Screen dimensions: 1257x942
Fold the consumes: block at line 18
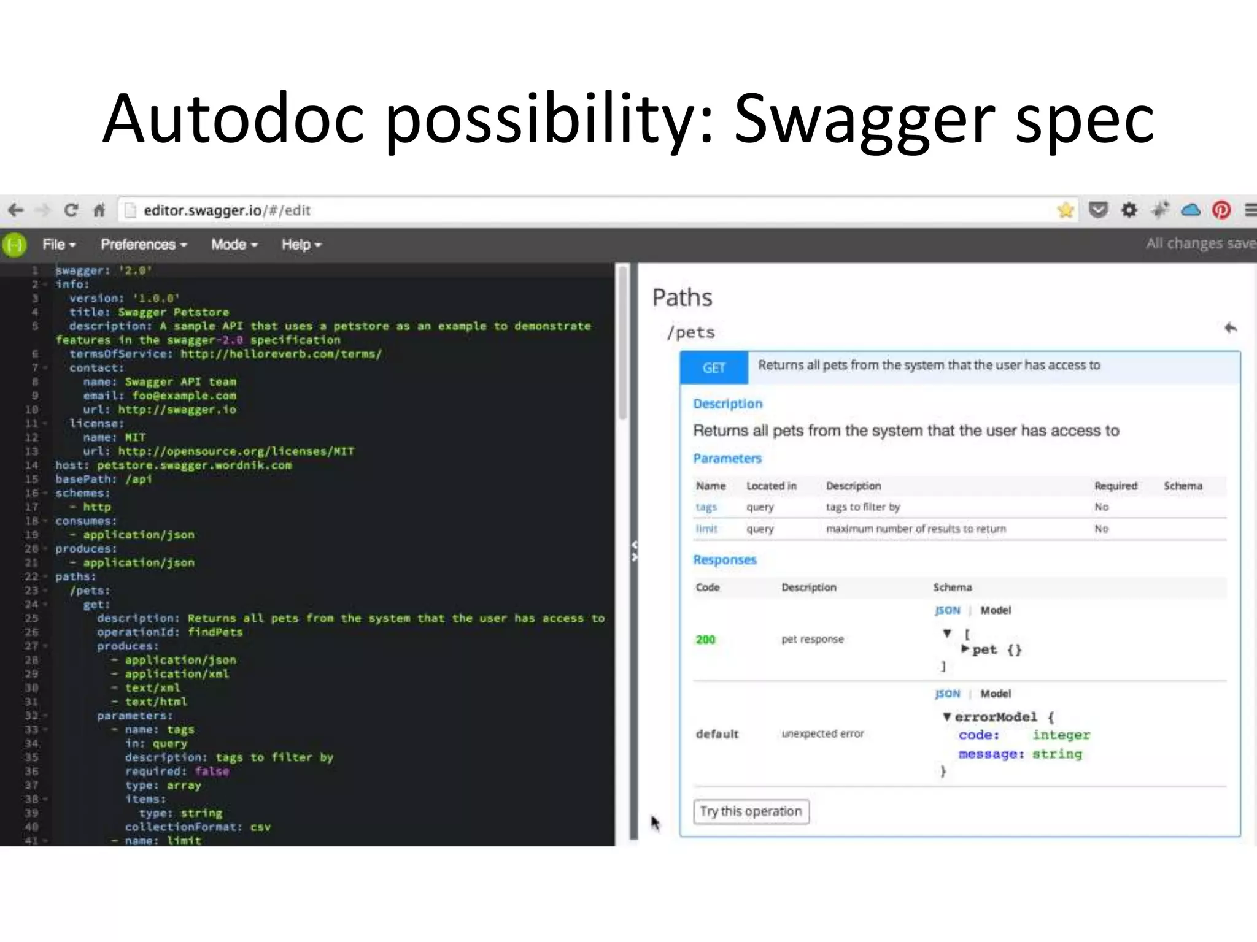[44, 521]
